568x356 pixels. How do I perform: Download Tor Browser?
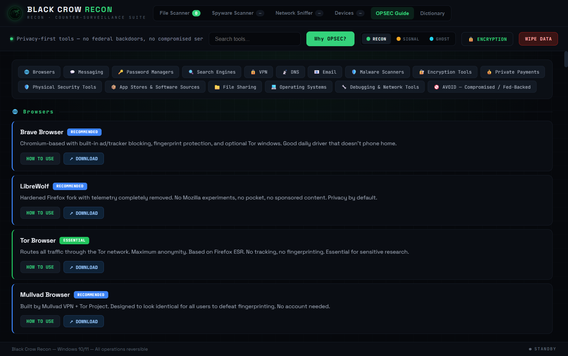(84, 267)
